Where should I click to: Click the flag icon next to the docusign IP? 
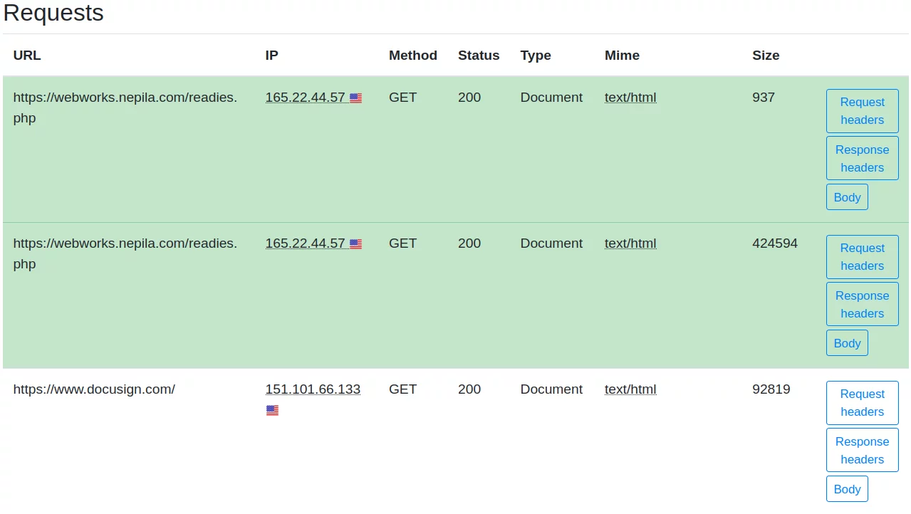271,410
